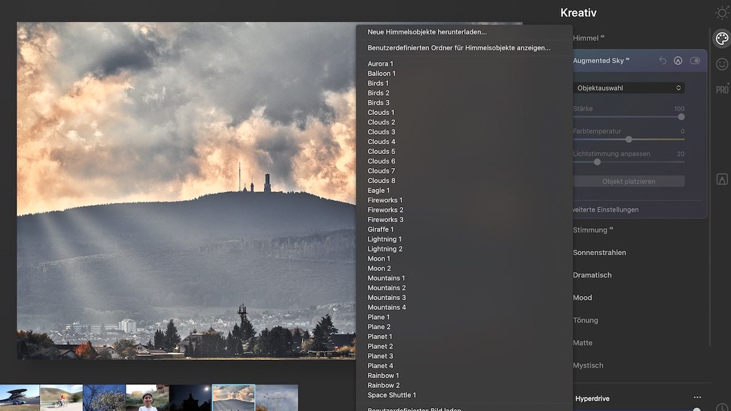Open the weitere Einstellungen link
731x411 pixels.
(x=606, y=209)
